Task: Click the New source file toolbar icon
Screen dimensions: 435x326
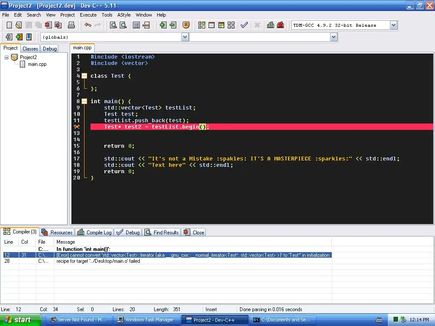Action: (x=9, y=25)
